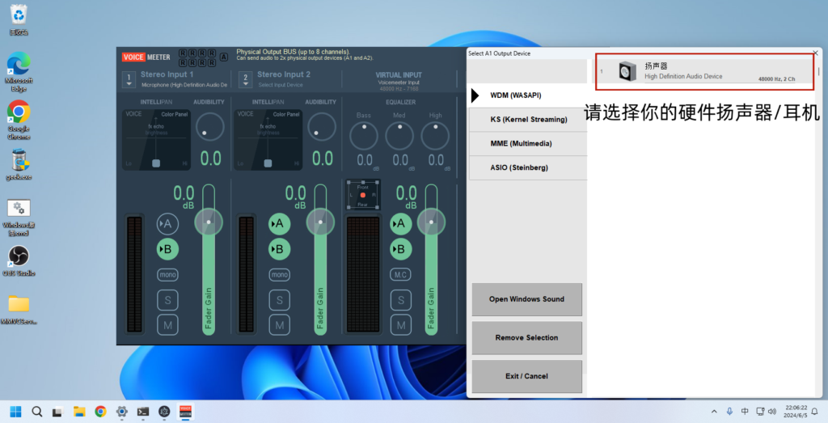Click Stereo Input 1 Fader Gain slider

tap(209, 260)
